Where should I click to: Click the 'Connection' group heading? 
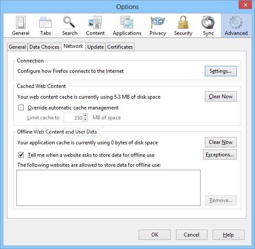(30, 61)
